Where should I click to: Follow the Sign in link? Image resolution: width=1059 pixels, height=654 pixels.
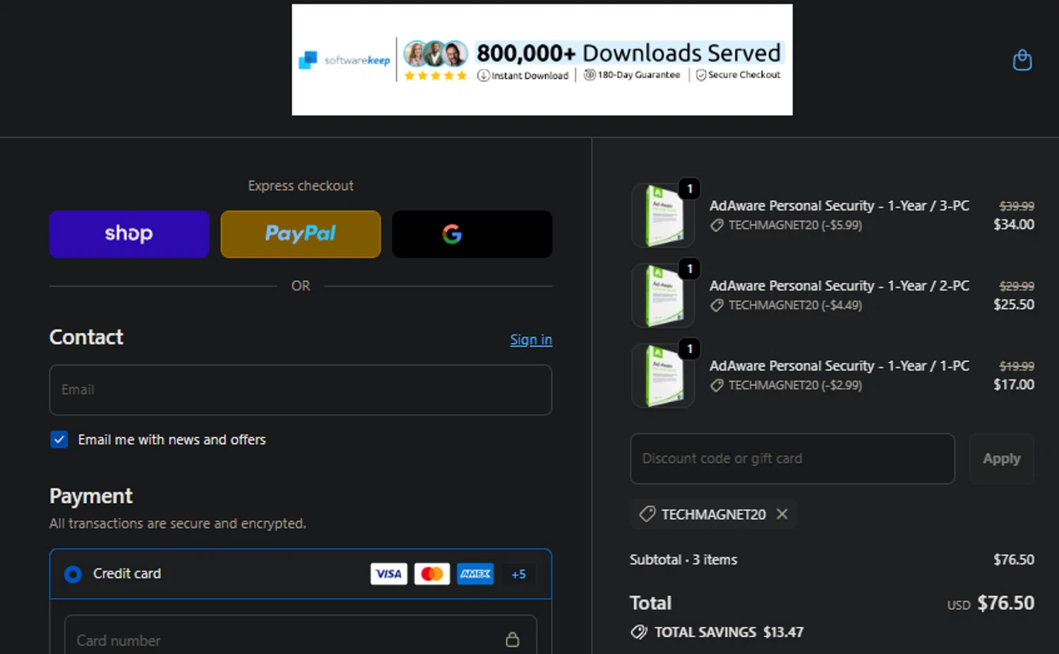coord(531,340)
